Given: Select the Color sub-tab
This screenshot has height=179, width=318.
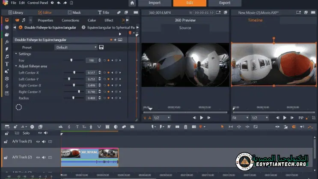Looking at the screenshot, I should 92,20.
